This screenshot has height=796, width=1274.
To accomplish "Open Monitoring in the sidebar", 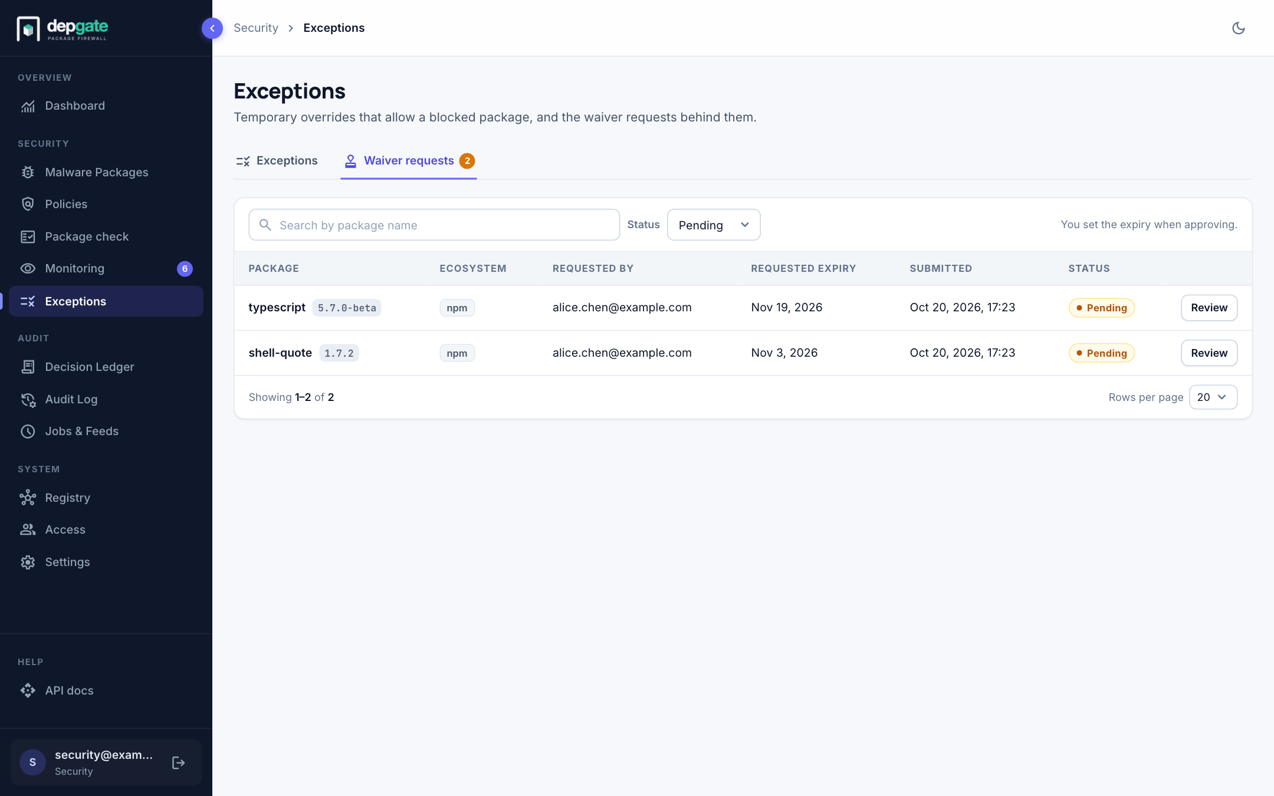I will pyautogui.click(x=106, y=268).
